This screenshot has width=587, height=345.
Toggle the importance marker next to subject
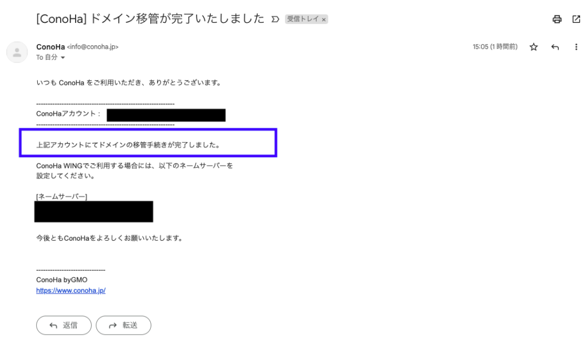point(275,19)
